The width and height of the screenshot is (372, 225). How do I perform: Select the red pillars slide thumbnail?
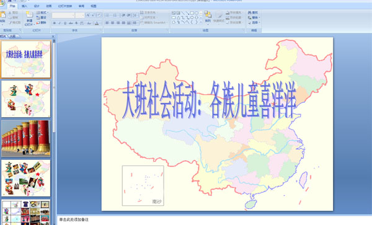(x=26, y=138)
